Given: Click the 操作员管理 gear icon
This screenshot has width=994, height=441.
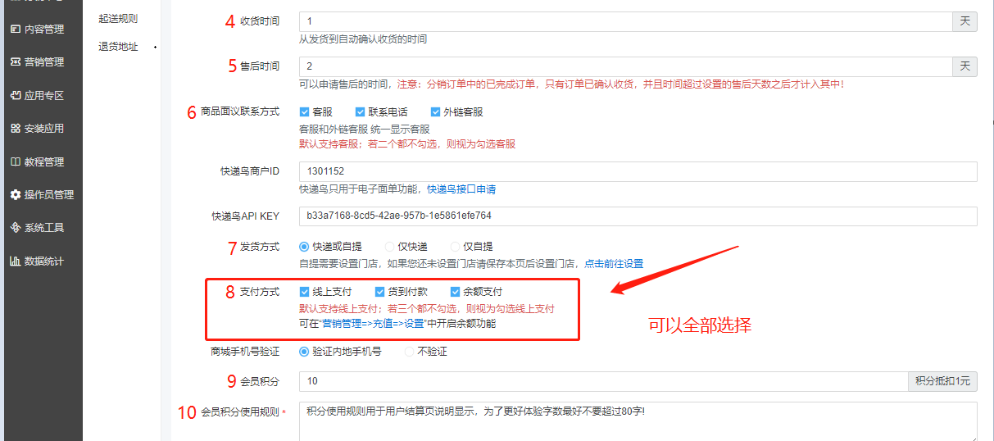Looking at the screenshot, I should coord(15,194).
